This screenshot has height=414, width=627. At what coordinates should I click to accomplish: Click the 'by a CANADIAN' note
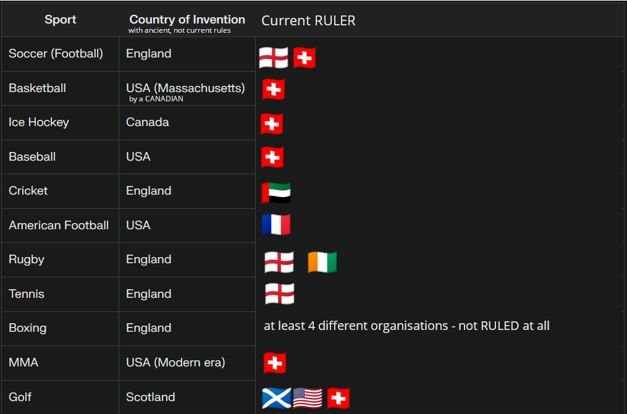156,99
